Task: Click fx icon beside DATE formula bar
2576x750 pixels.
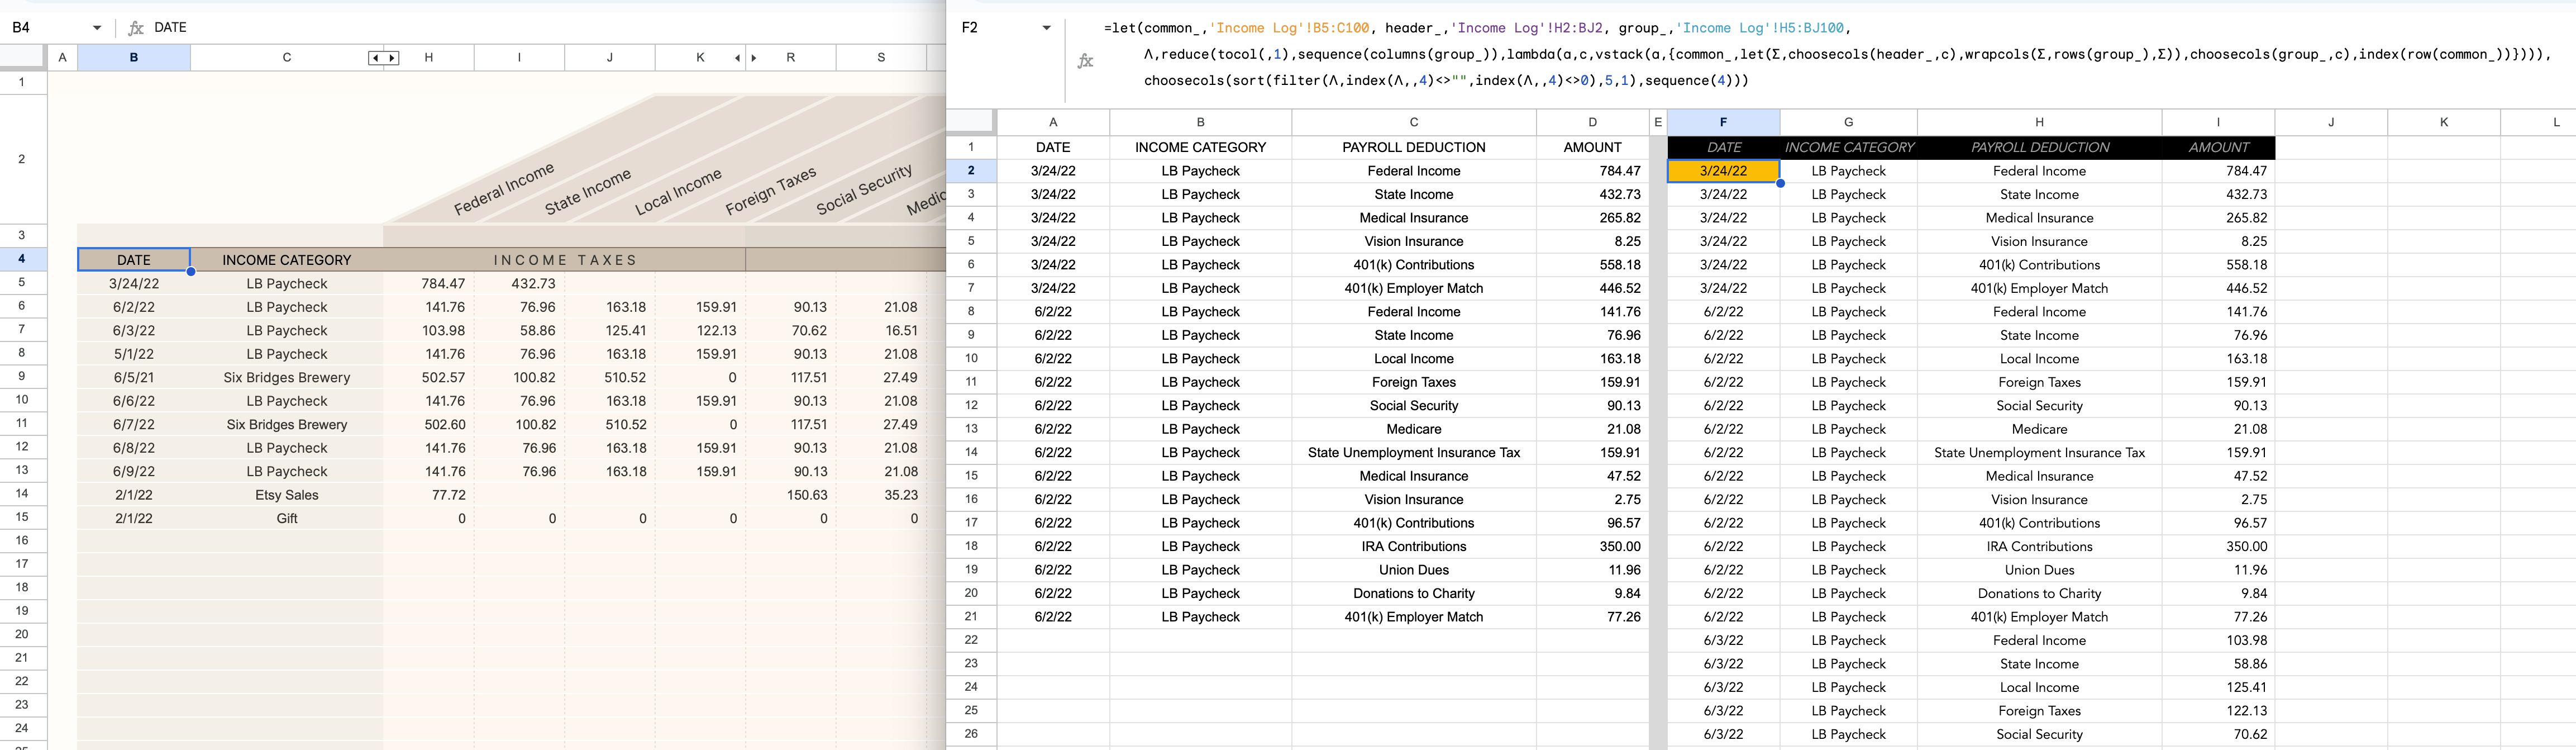Action: click(136, 28)
